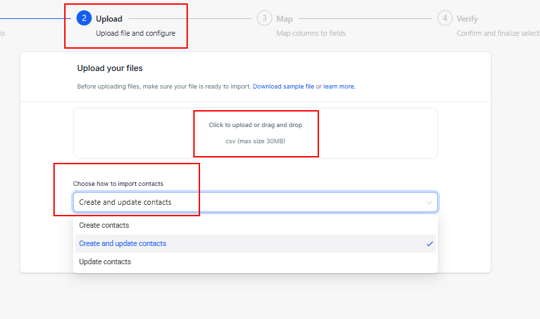Click the step 4 Verify circle icon
Image resolution: width=540 pixels, height=319 pixels.
pos(445,18)
